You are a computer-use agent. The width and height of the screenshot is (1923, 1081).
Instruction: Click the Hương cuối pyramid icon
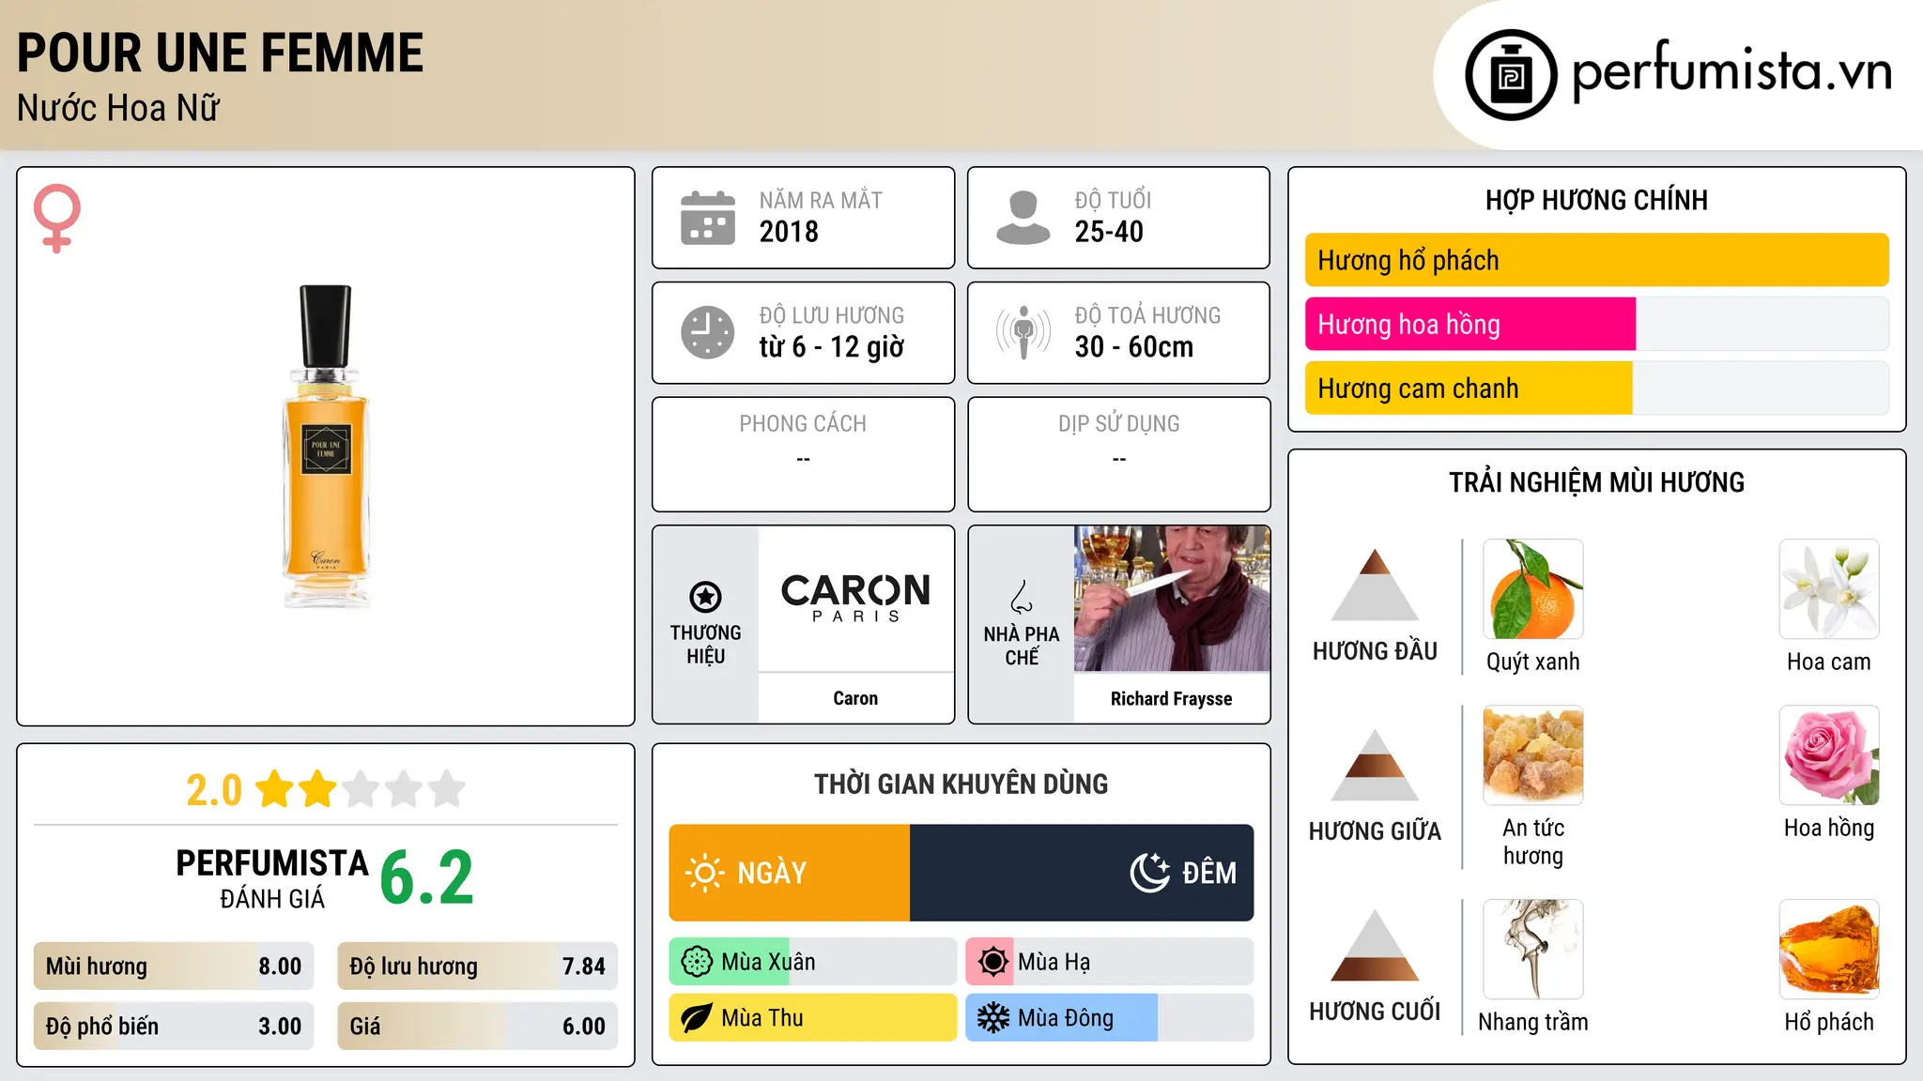tap(1375, 945)
